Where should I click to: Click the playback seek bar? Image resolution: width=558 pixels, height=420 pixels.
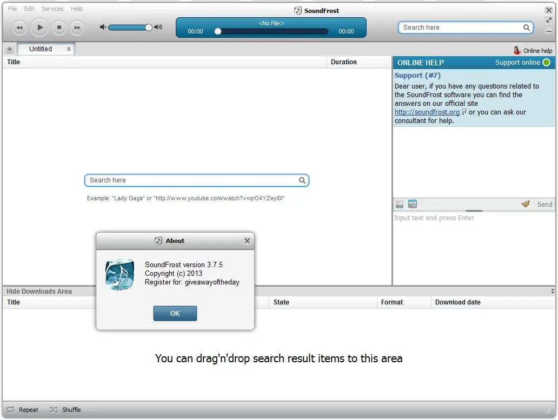tap(271, 31)
